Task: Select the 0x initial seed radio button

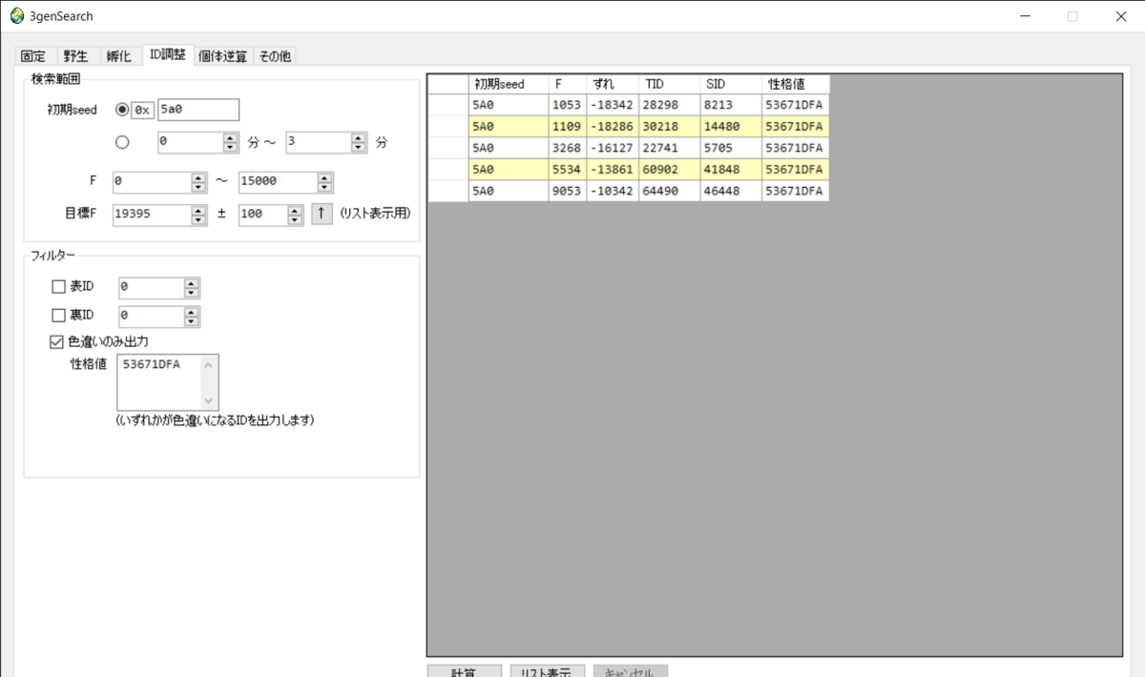Action: [121, 110]
